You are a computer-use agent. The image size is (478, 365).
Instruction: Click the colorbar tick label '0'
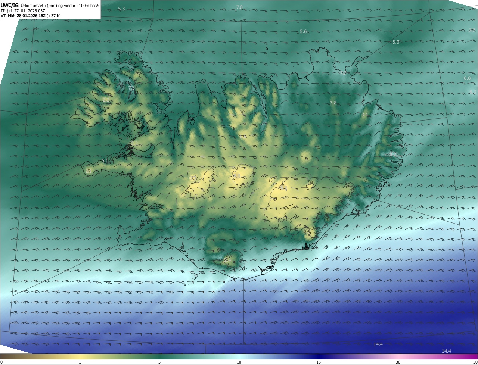[x=1, y=362]
